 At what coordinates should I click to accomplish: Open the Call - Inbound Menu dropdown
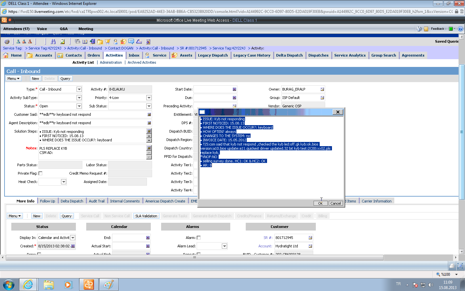click(x=14, y=79)
